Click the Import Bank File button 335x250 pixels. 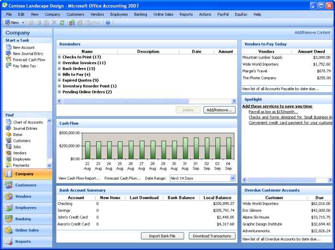click(162, 236)
